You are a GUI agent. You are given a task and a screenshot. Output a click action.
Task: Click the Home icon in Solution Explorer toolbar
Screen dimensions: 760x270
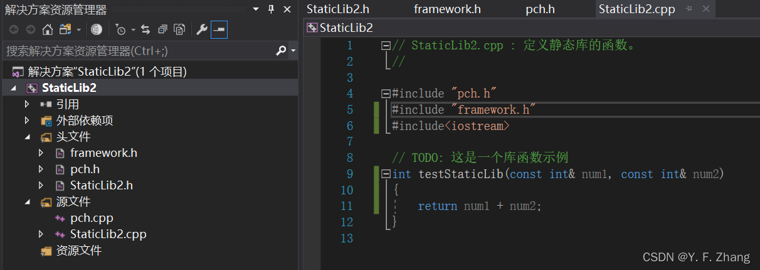tap(47, 29)
